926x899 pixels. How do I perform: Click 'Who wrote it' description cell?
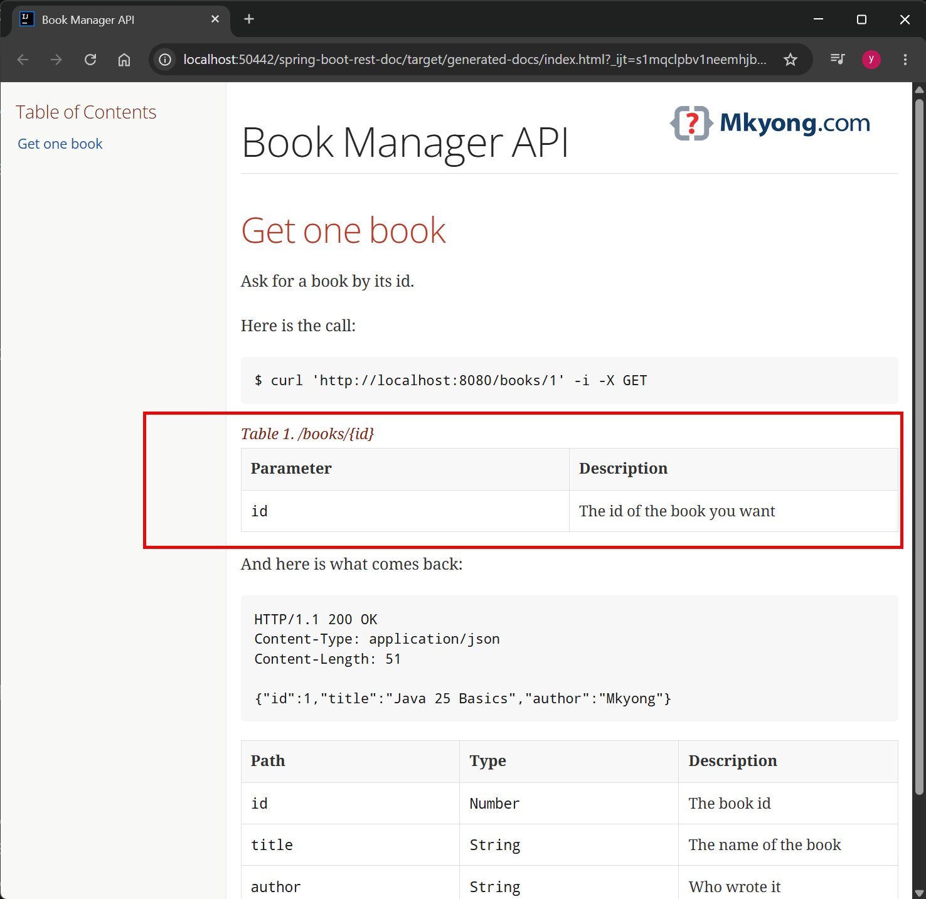788,882
